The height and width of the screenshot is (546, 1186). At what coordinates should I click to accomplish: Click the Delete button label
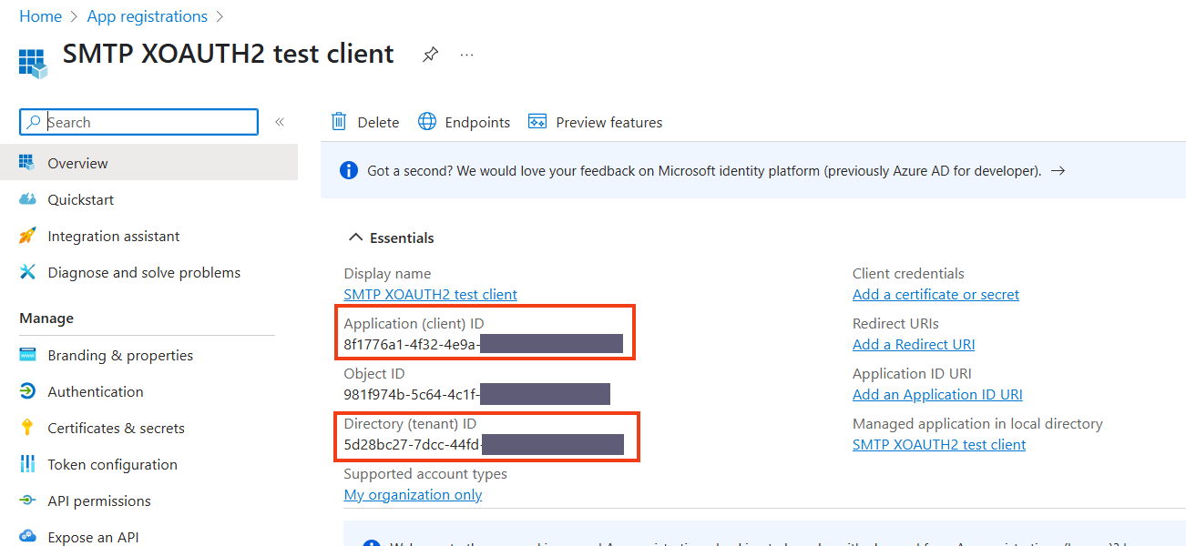point(378,122)
